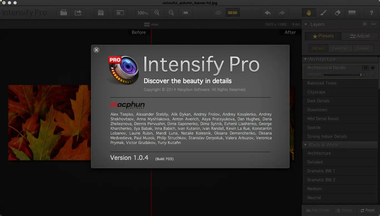The image size is (380, 216).
Task: Click the Zoom Out magnifier icon
Action: (x=171, y=13)
